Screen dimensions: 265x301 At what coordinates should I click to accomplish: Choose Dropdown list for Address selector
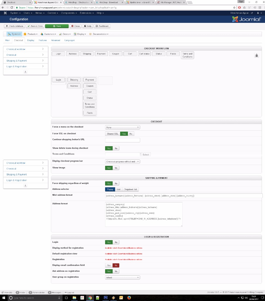[130, 189]
